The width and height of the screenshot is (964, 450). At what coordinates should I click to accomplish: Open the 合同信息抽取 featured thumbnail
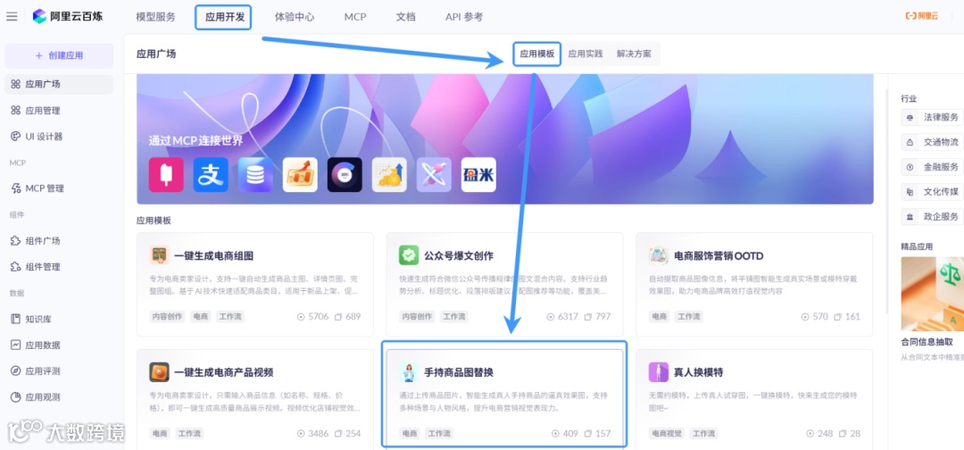(933, 294)
